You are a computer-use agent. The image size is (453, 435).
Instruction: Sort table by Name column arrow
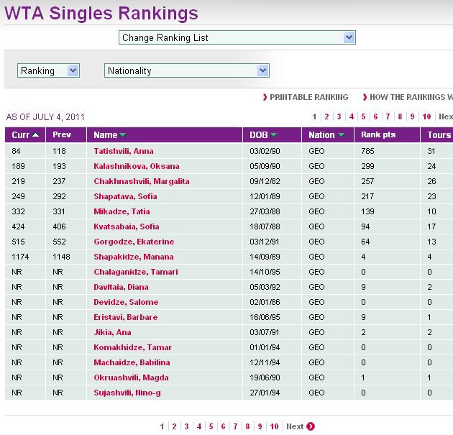point(122,135)
